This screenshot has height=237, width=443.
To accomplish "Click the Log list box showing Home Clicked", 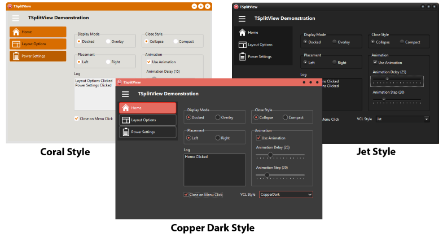I will click(214, 169).
